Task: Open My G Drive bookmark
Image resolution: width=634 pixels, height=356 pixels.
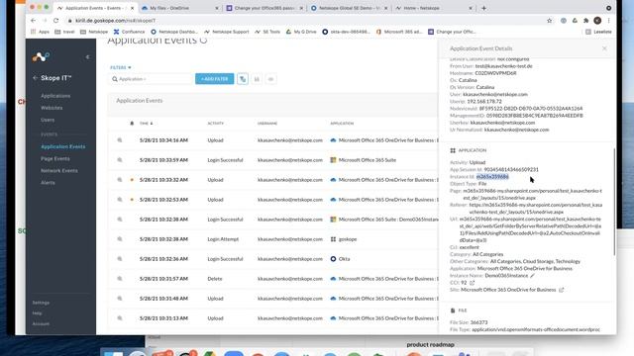Action: (x=301, y=32)
